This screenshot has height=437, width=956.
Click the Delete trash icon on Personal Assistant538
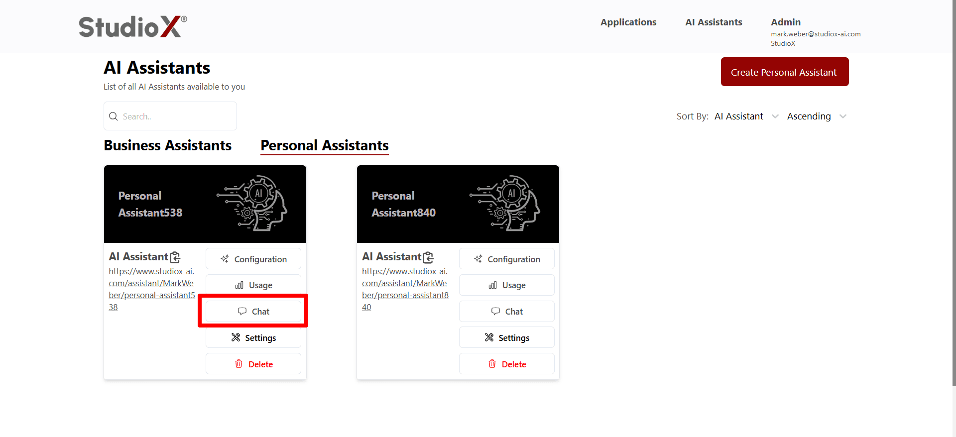239,363
